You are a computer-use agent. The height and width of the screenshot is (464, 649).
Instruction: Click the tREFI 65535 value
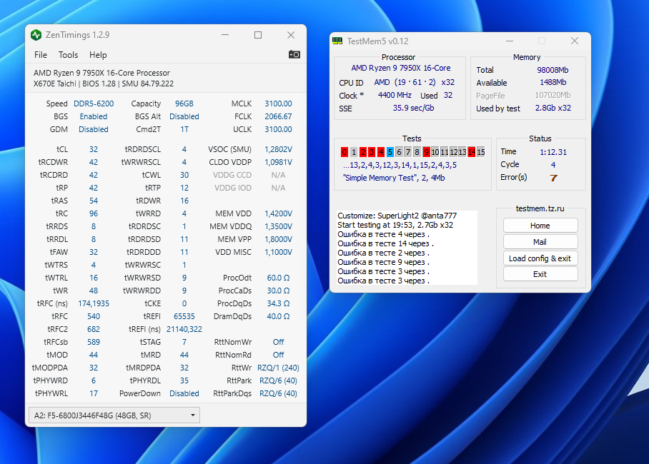pyautogui.click(x=184, y=316)
